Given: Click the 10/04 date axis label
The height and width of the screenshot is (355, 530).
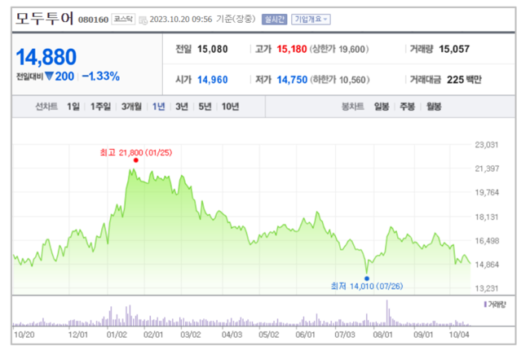Looking at the screenshot, I should click(459, 335).
